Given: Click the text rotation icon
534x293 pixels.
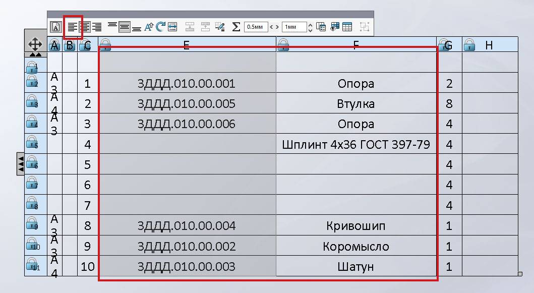Looking at the screenshot, I should pyautogui.click(x=161, y=27).
